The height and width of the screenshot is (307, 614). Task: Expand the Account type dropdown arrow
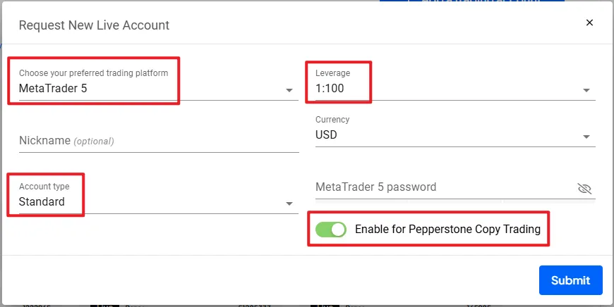[289, 203]
